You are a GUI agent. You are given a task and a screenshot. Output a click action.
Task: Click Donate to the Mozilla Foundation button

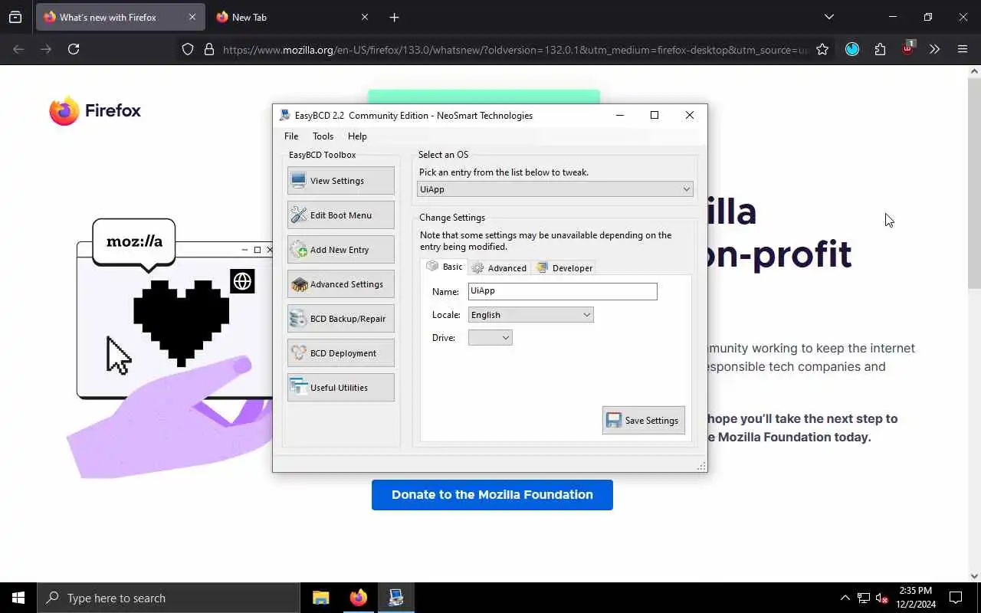pyautogui.click(x=492, y=495)
